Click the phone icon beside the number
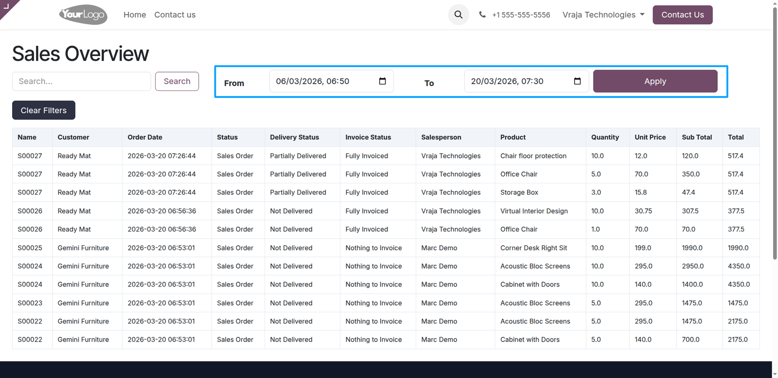The width and height of the screenshot is (778, 378). (482, 15)
